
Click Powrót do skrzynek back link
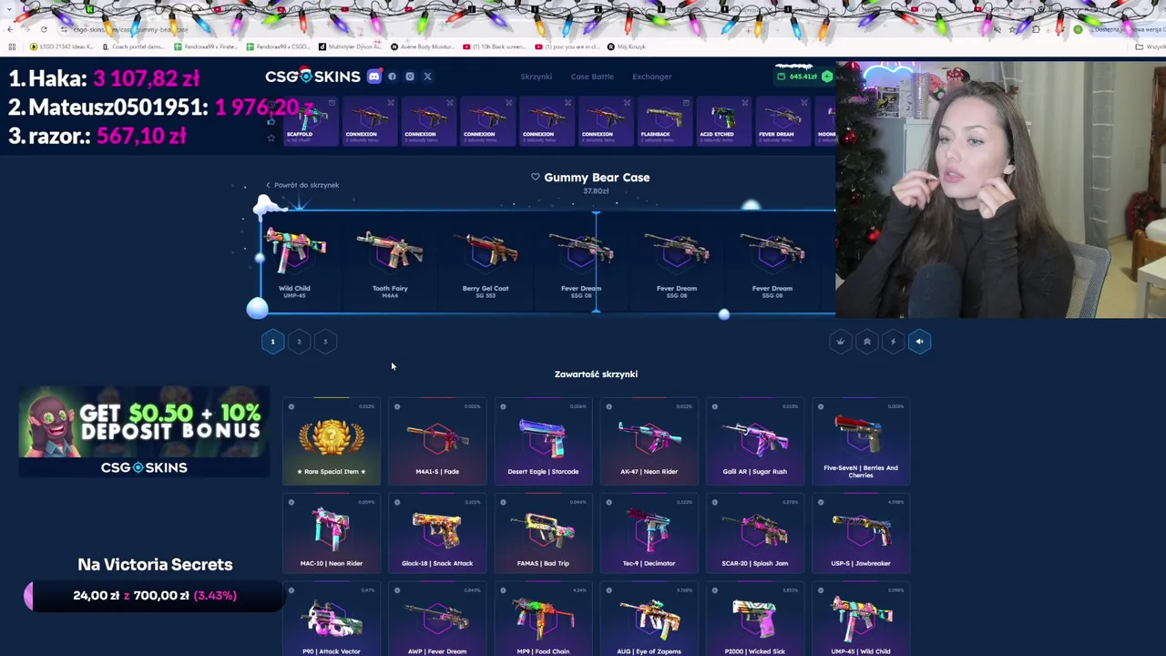coord(302,185)
